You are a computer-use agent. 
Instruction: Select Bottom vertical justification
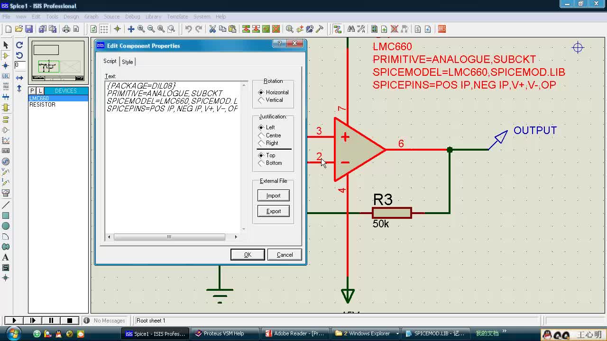[270, 163]
